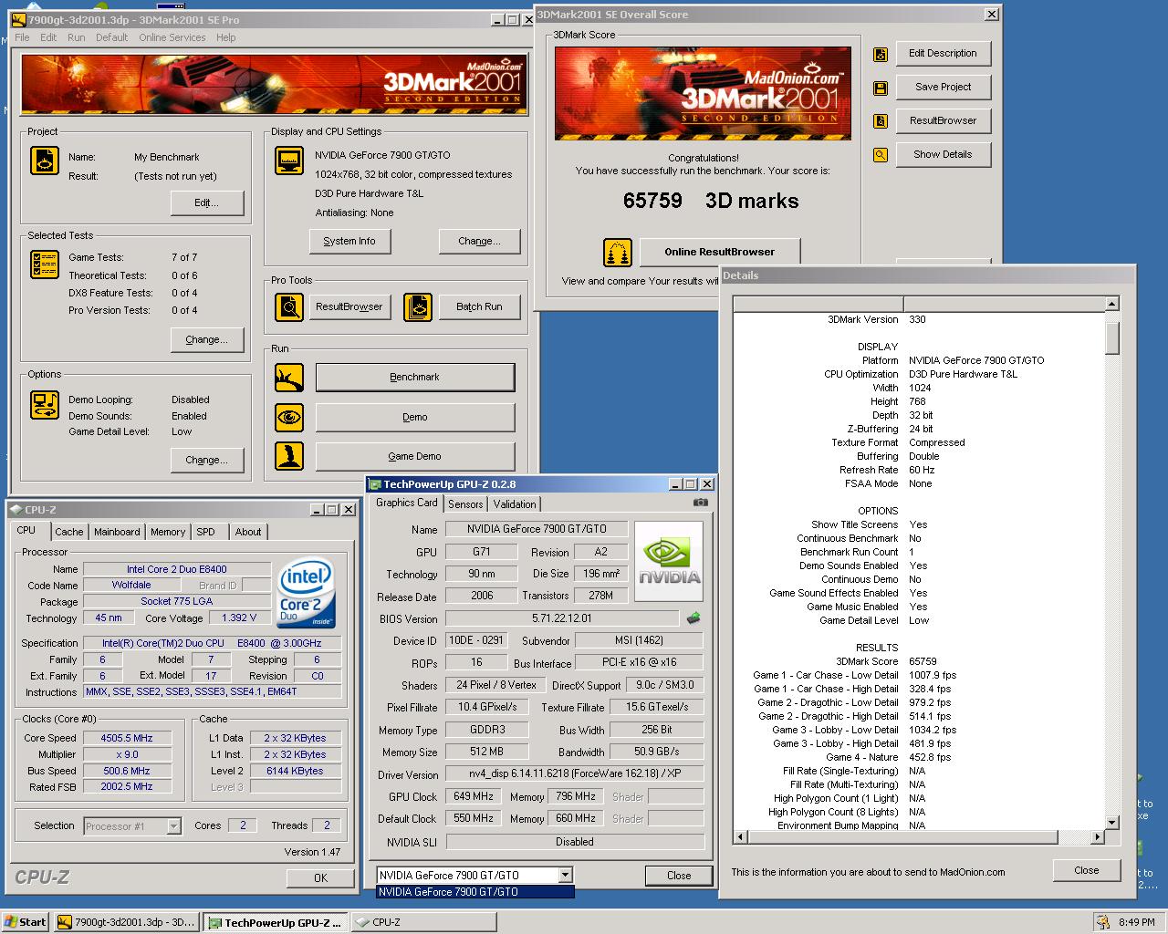Click the Options monitor icon
Viewport: 1168px width, 934px height.
[45, 404]
